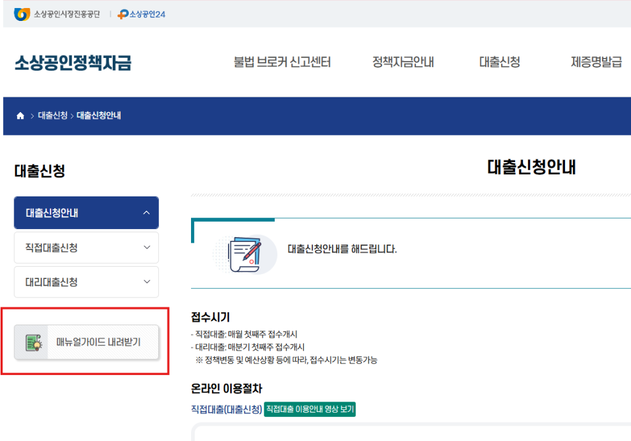Screen dimensions: 631x441
Task: Open 정책자금안내 menu
Action: [x=403, y=62]
